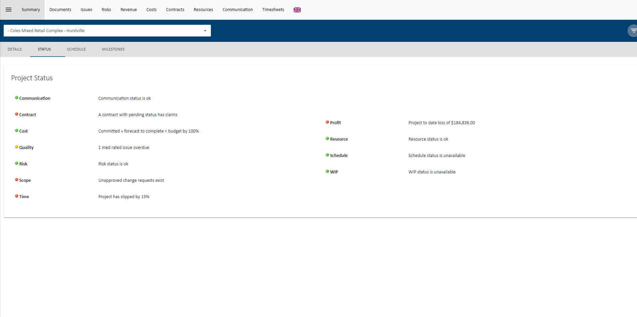Open the Summary menu item

point(31,10)
